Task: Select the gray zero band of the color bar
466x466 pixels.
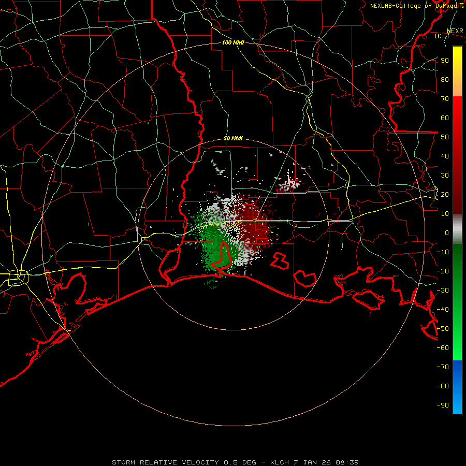Action: click(x=457, y=229)
